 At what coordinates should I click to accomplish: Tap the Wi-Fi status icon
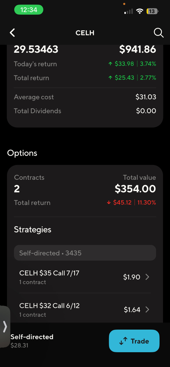[140, 11]
